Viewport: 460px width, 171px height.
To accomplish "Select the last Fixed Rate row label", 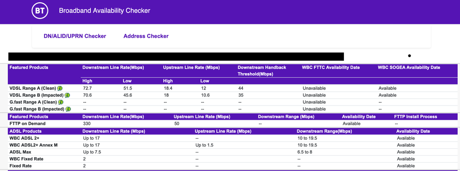I will pyautogui.click(x=21, y=166).
